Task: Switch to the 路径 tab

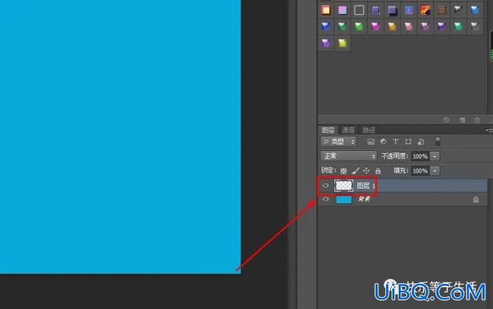Action: [369, 130]
